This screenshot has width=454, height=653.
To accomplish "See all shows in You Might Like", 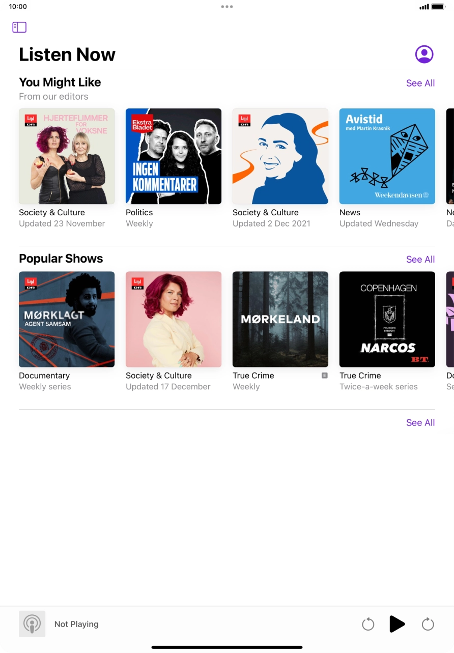I will click(x=420, y=83).
